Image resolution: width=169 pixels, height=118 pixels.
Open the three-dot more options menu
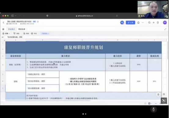(x=143, y=23)
